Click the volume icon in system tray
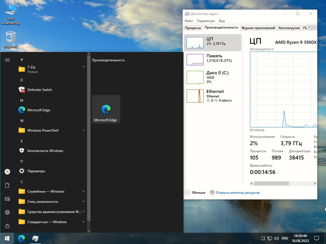326x244 pixels. pyautogui.click(x=277, y=238)
